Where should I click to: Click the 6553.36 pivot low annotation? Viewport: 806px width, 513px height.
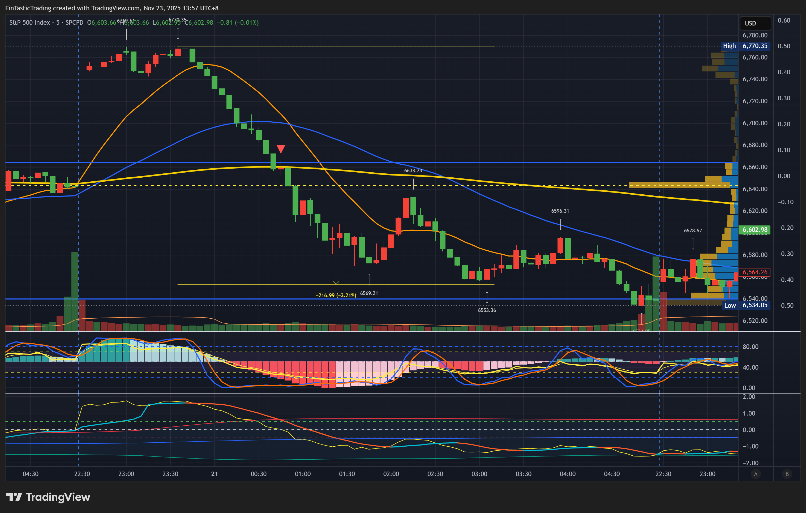point(487,310)
